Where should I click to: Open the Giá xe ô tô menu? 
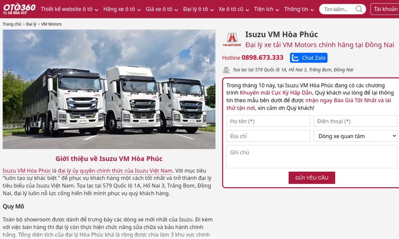(x=162, y=9)
